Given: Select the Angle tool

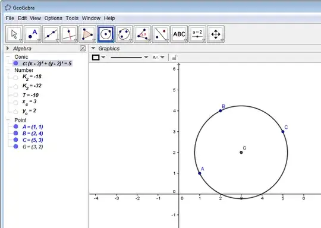Looking at the screenshot, I should [x=142, y=34].
